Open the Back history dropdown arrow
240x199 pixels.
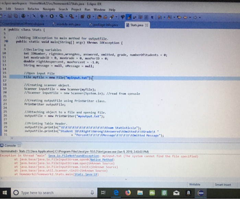(190, 17)
